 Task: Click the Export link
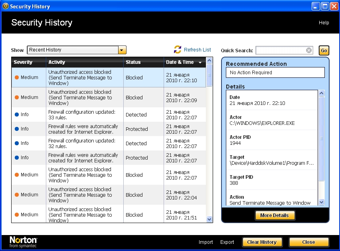227,242
